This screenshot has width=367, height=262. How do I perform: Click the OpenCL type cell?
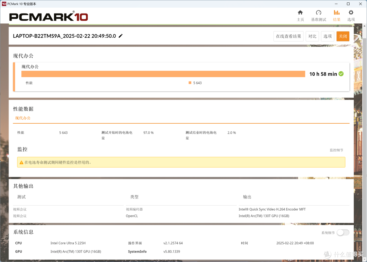(132, 216)
